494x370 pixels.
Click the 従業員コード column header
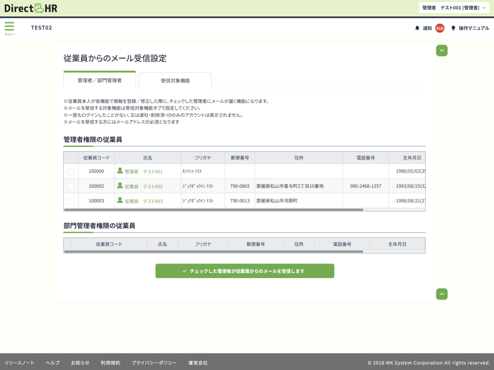click(96, 158)
